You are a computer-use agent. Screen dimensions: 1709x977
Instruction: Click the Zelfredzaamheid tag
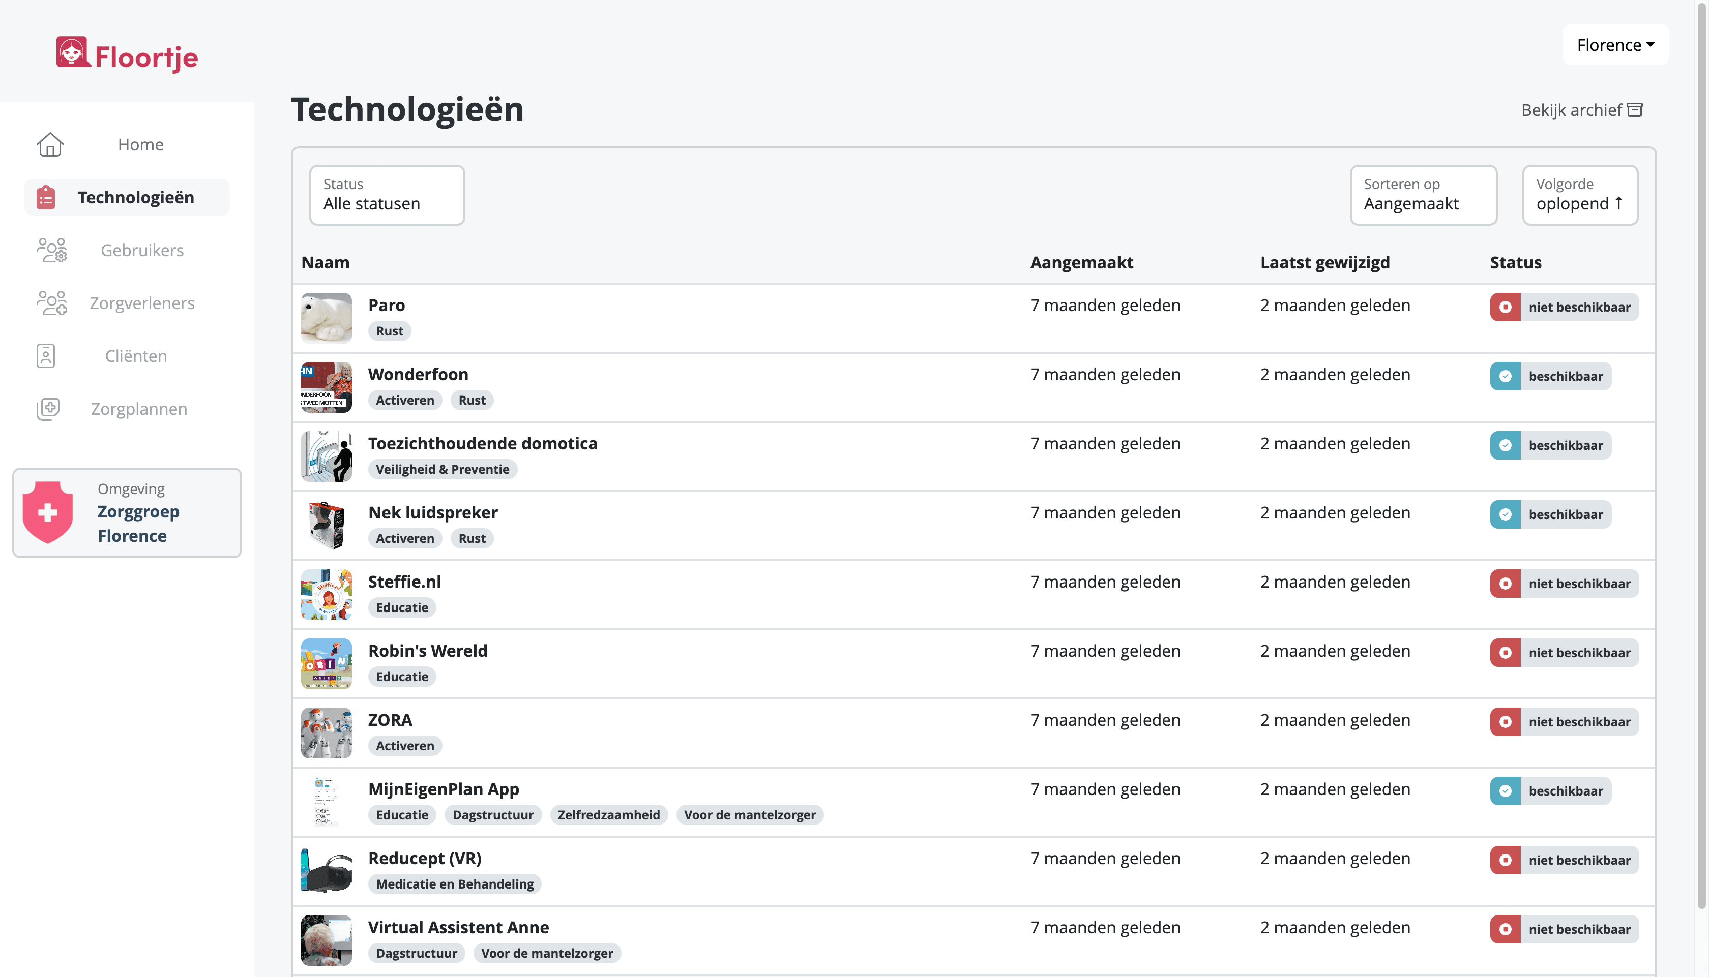608,815
